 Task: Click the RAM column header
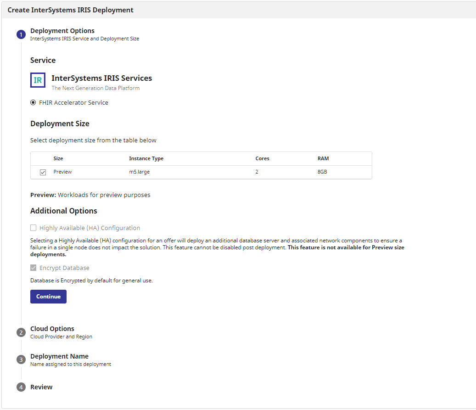tap(323, 158)
